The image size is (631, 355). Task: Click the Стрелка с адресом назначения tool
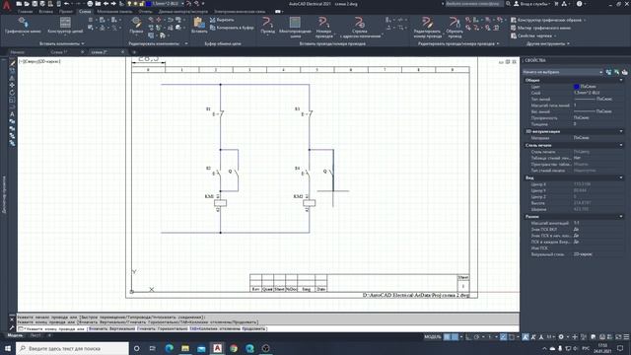360,27
